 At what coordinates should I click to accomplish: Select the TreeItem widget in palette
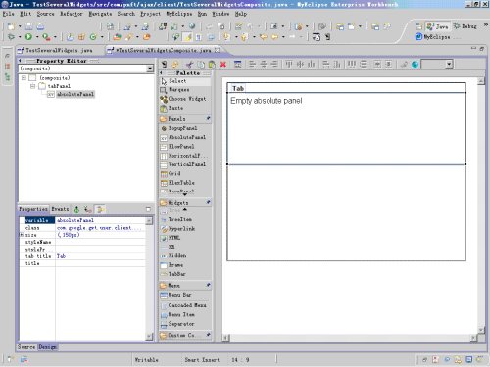176,219
